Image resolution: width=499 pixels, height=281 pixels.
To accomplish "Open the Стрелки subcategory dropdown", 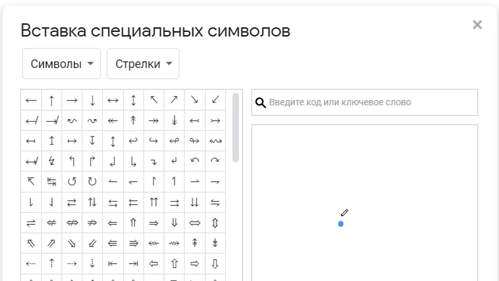I will (x=143, y=64).
